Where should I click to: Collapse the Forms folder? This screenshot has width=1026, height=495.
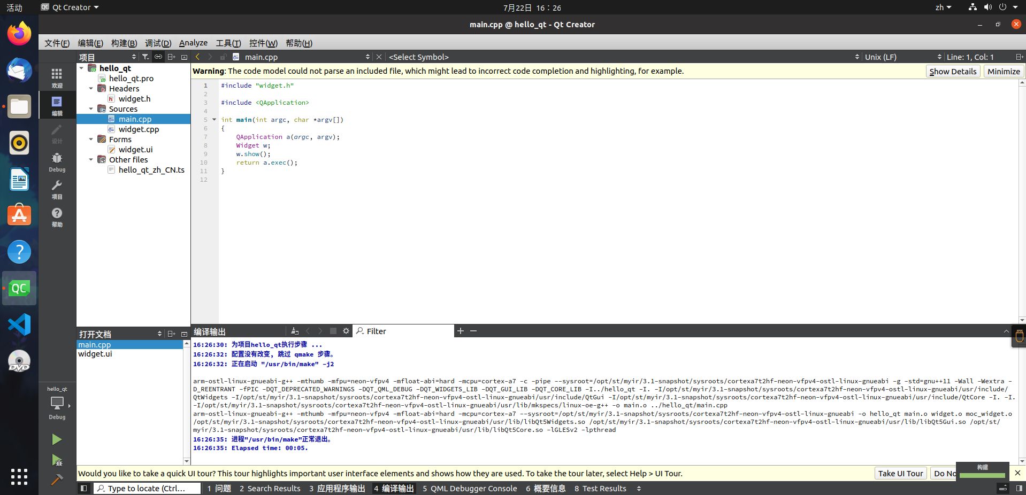(91, 139)
